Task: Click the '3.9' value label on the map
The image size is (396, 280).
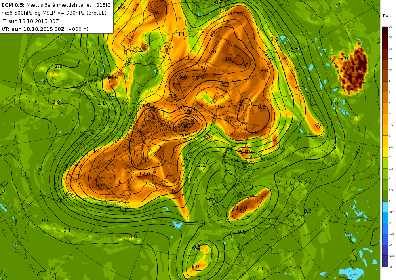Action: tap(56, 102)
